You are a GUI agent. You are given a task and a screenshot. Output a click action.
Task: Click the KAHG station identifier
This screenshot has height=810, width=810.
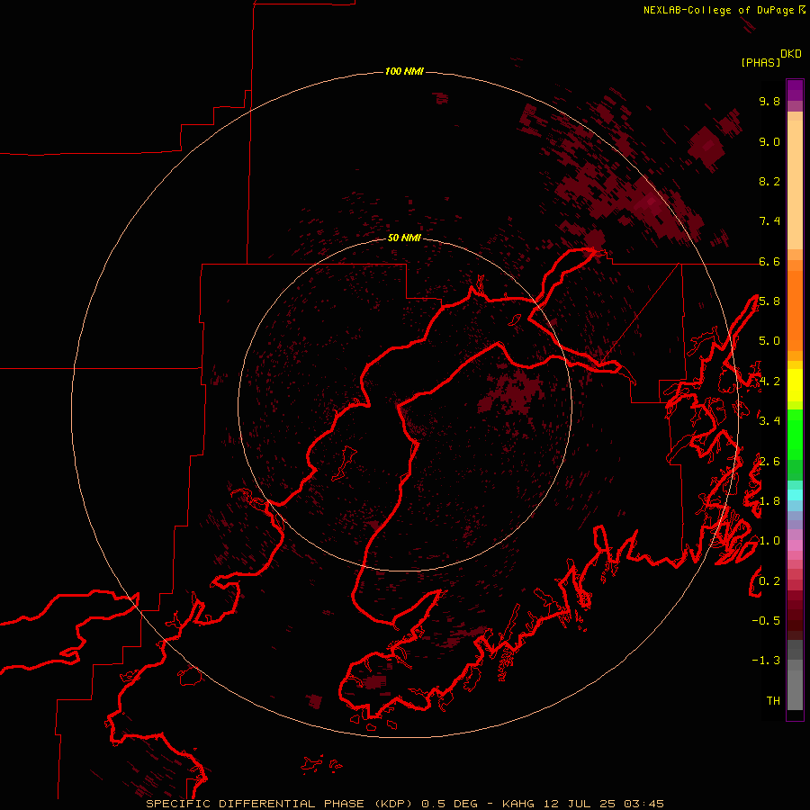point(519,804)
